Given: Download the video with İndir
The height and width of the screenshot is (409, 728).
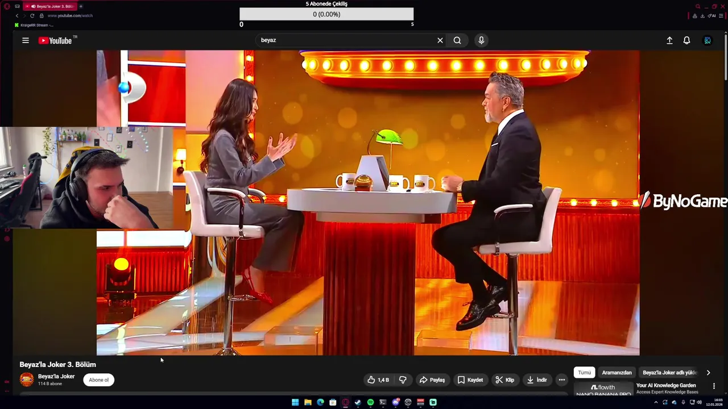Looking at the screenshot, I should 536,380.
